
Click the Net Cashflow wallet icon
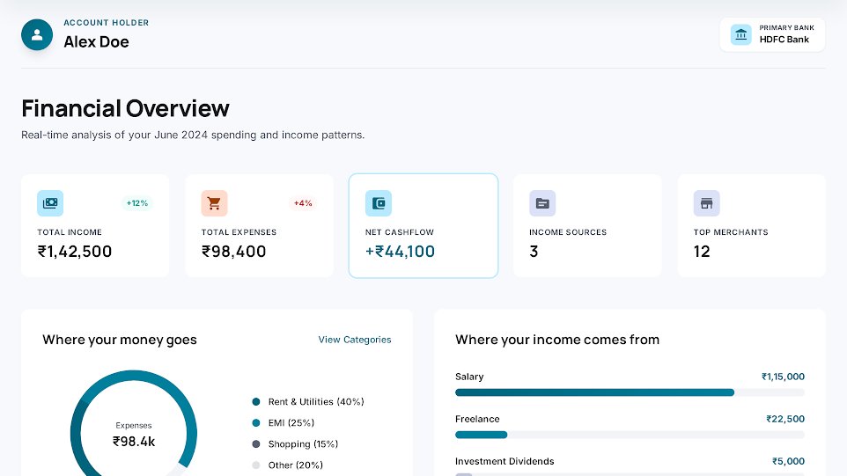tap(379, 203)
